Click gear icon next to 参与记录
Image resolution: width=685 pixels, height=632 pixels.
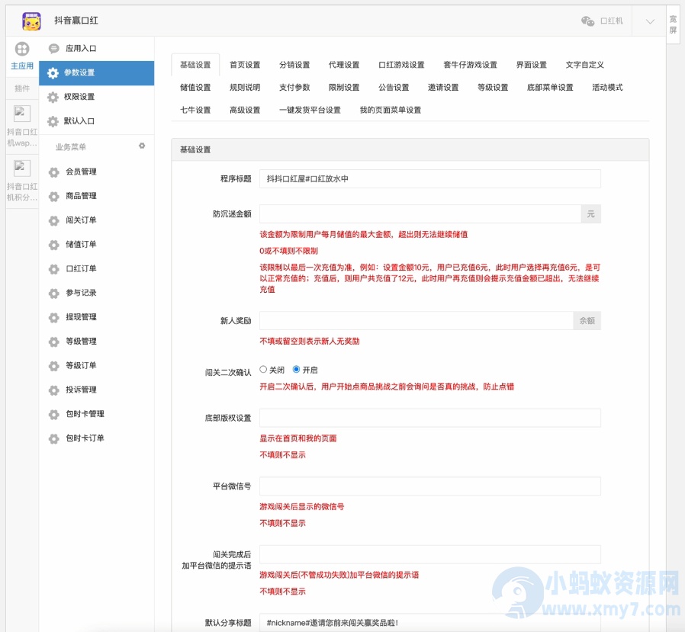click(53, 294)
